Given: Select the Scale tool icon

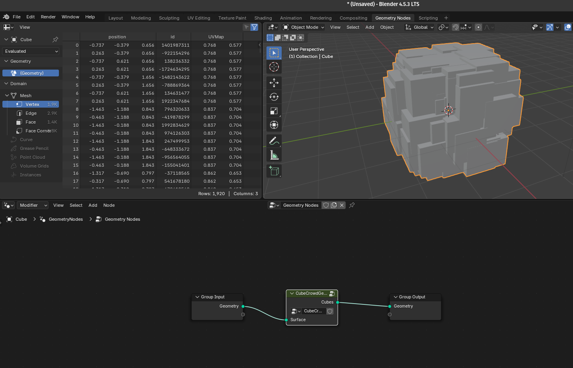Looking at the screenshot, I should click(x=274, y=111).
